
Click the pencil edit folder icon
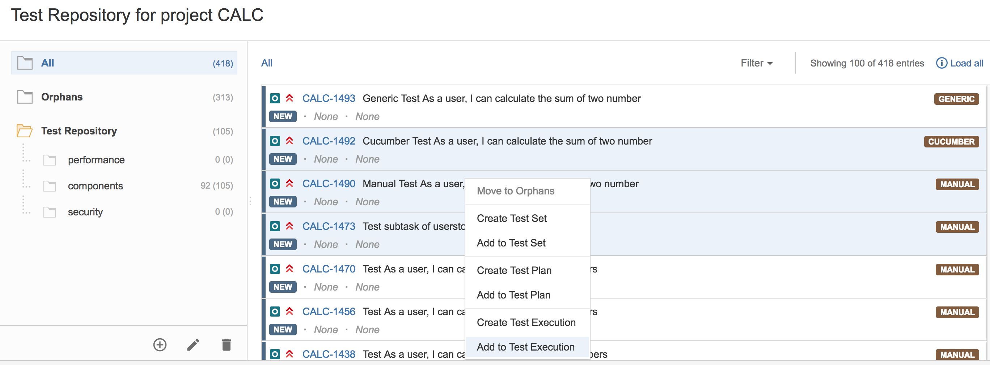[193, 345]
